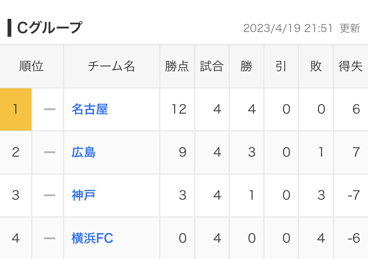Open the 神戸 team link
368x259 pixels.
pos(84,195)
